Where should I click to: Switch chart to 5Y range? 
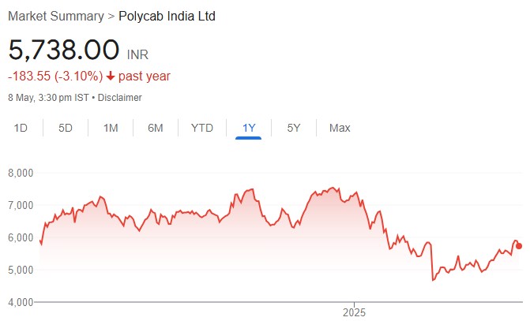[x=293, y=128]
